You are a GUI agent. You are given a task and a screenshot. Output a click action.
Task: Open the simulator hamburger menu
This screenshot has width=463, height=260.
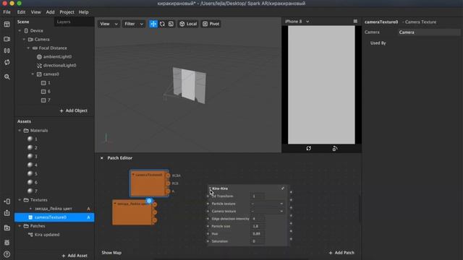355,21
